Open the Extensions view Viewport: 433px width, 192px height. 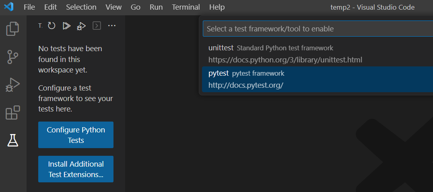(x=13, y=113)
